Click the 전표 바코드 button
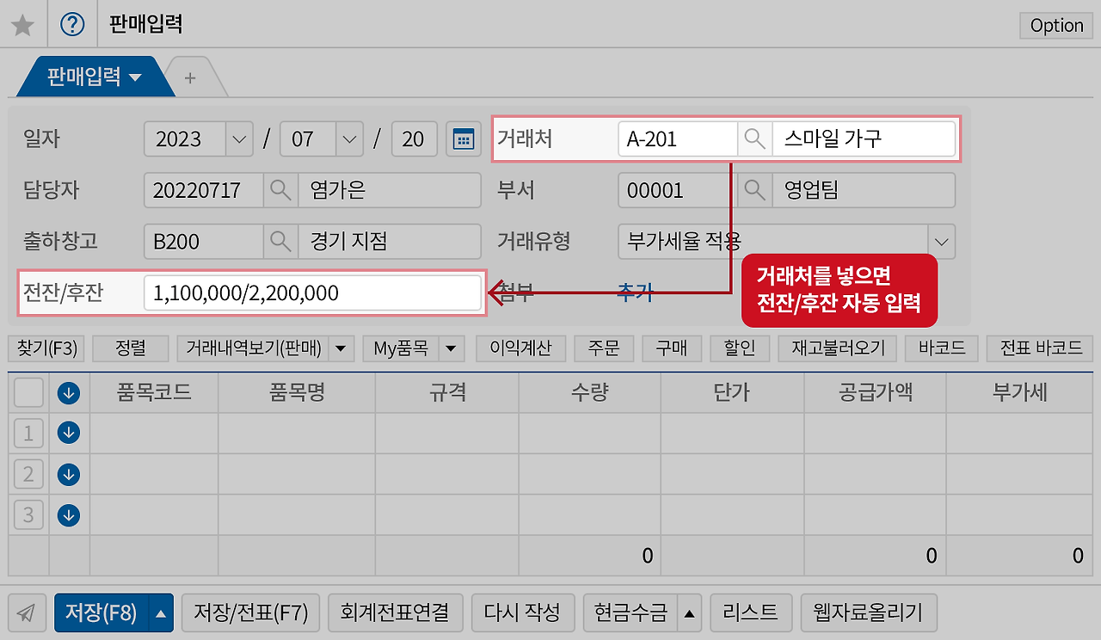1101x640 pixels. pos(1040,348)
